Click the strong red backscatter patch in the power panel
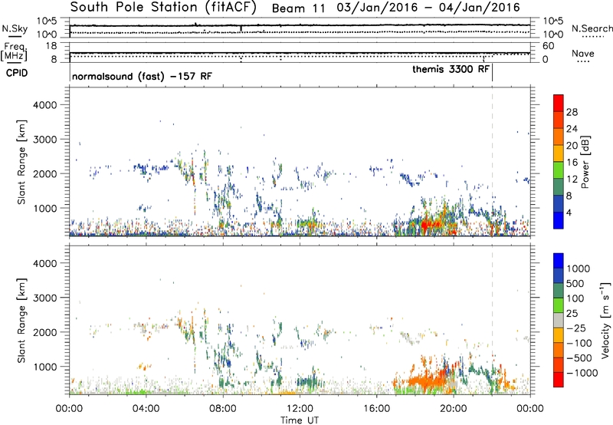 (x=430, y=226)
